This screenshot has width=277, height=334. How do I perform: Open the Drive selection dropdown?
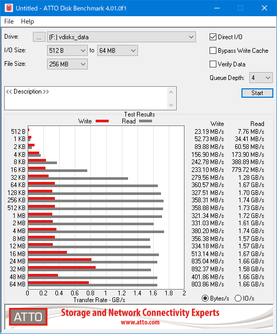point(121,37)
